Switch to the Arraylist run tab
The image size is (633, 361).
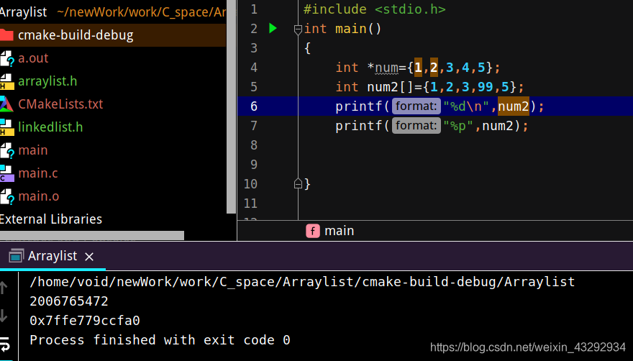click(53, 256)
